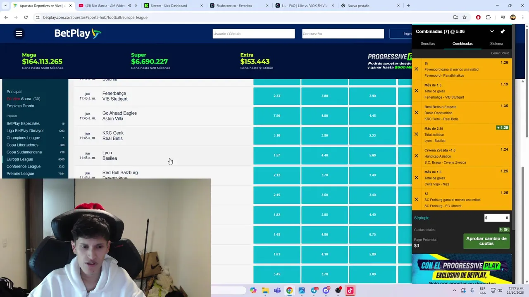Viewport: 529px width, 297px height.
Task: Open a new browser tab
Action: (x=408, y=6)
